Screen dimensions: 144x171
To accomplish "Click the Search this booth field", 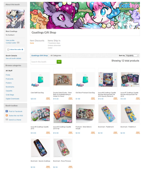I will [x=43, y=62].
